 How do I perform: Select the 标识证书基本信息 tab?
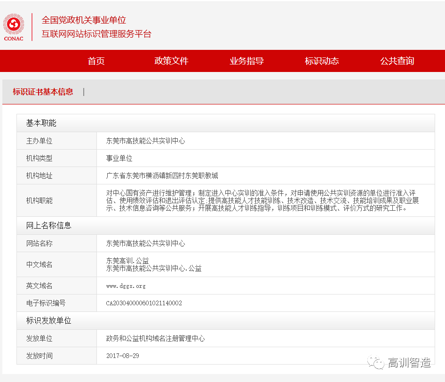point(43,92)
